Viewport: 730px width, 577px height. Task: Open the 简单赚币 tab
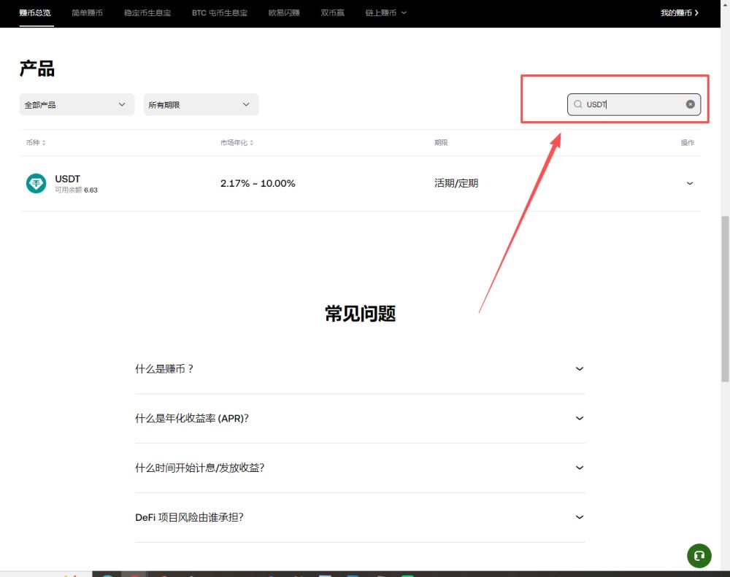[87, 13]
